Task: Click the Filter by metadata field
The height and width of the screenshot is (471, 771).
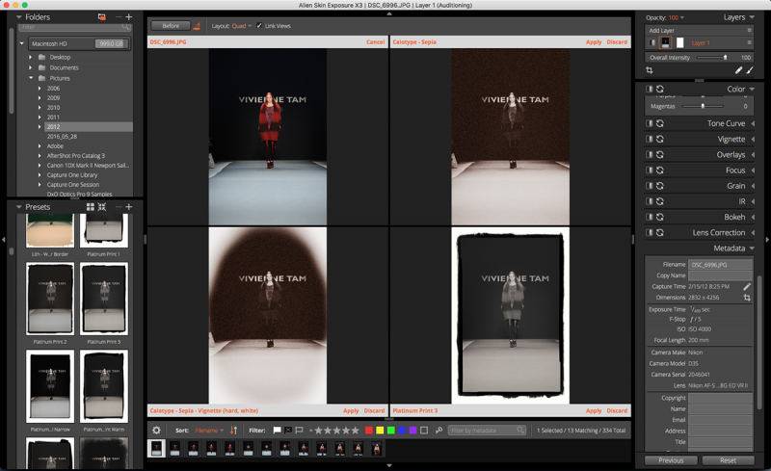Action: [487, 431]
